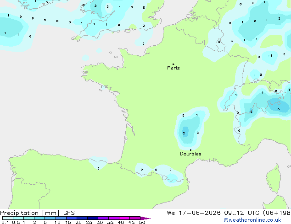
Task: Click the 'Precipitation [mm] GFS' title
Action: [37, 213]
